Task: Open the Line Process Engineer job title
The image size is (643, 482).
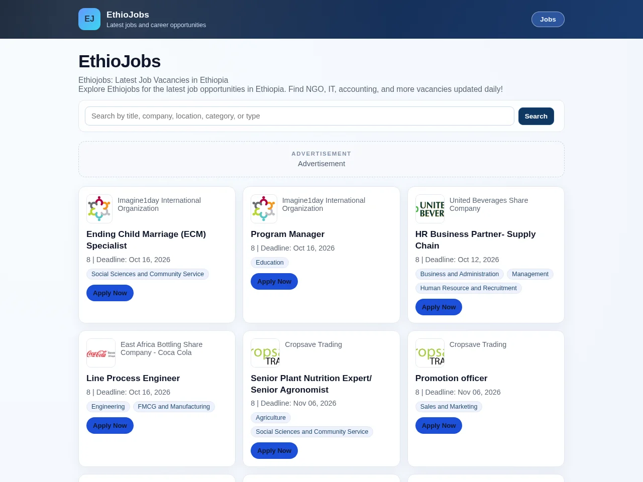Action: point(133,379)
